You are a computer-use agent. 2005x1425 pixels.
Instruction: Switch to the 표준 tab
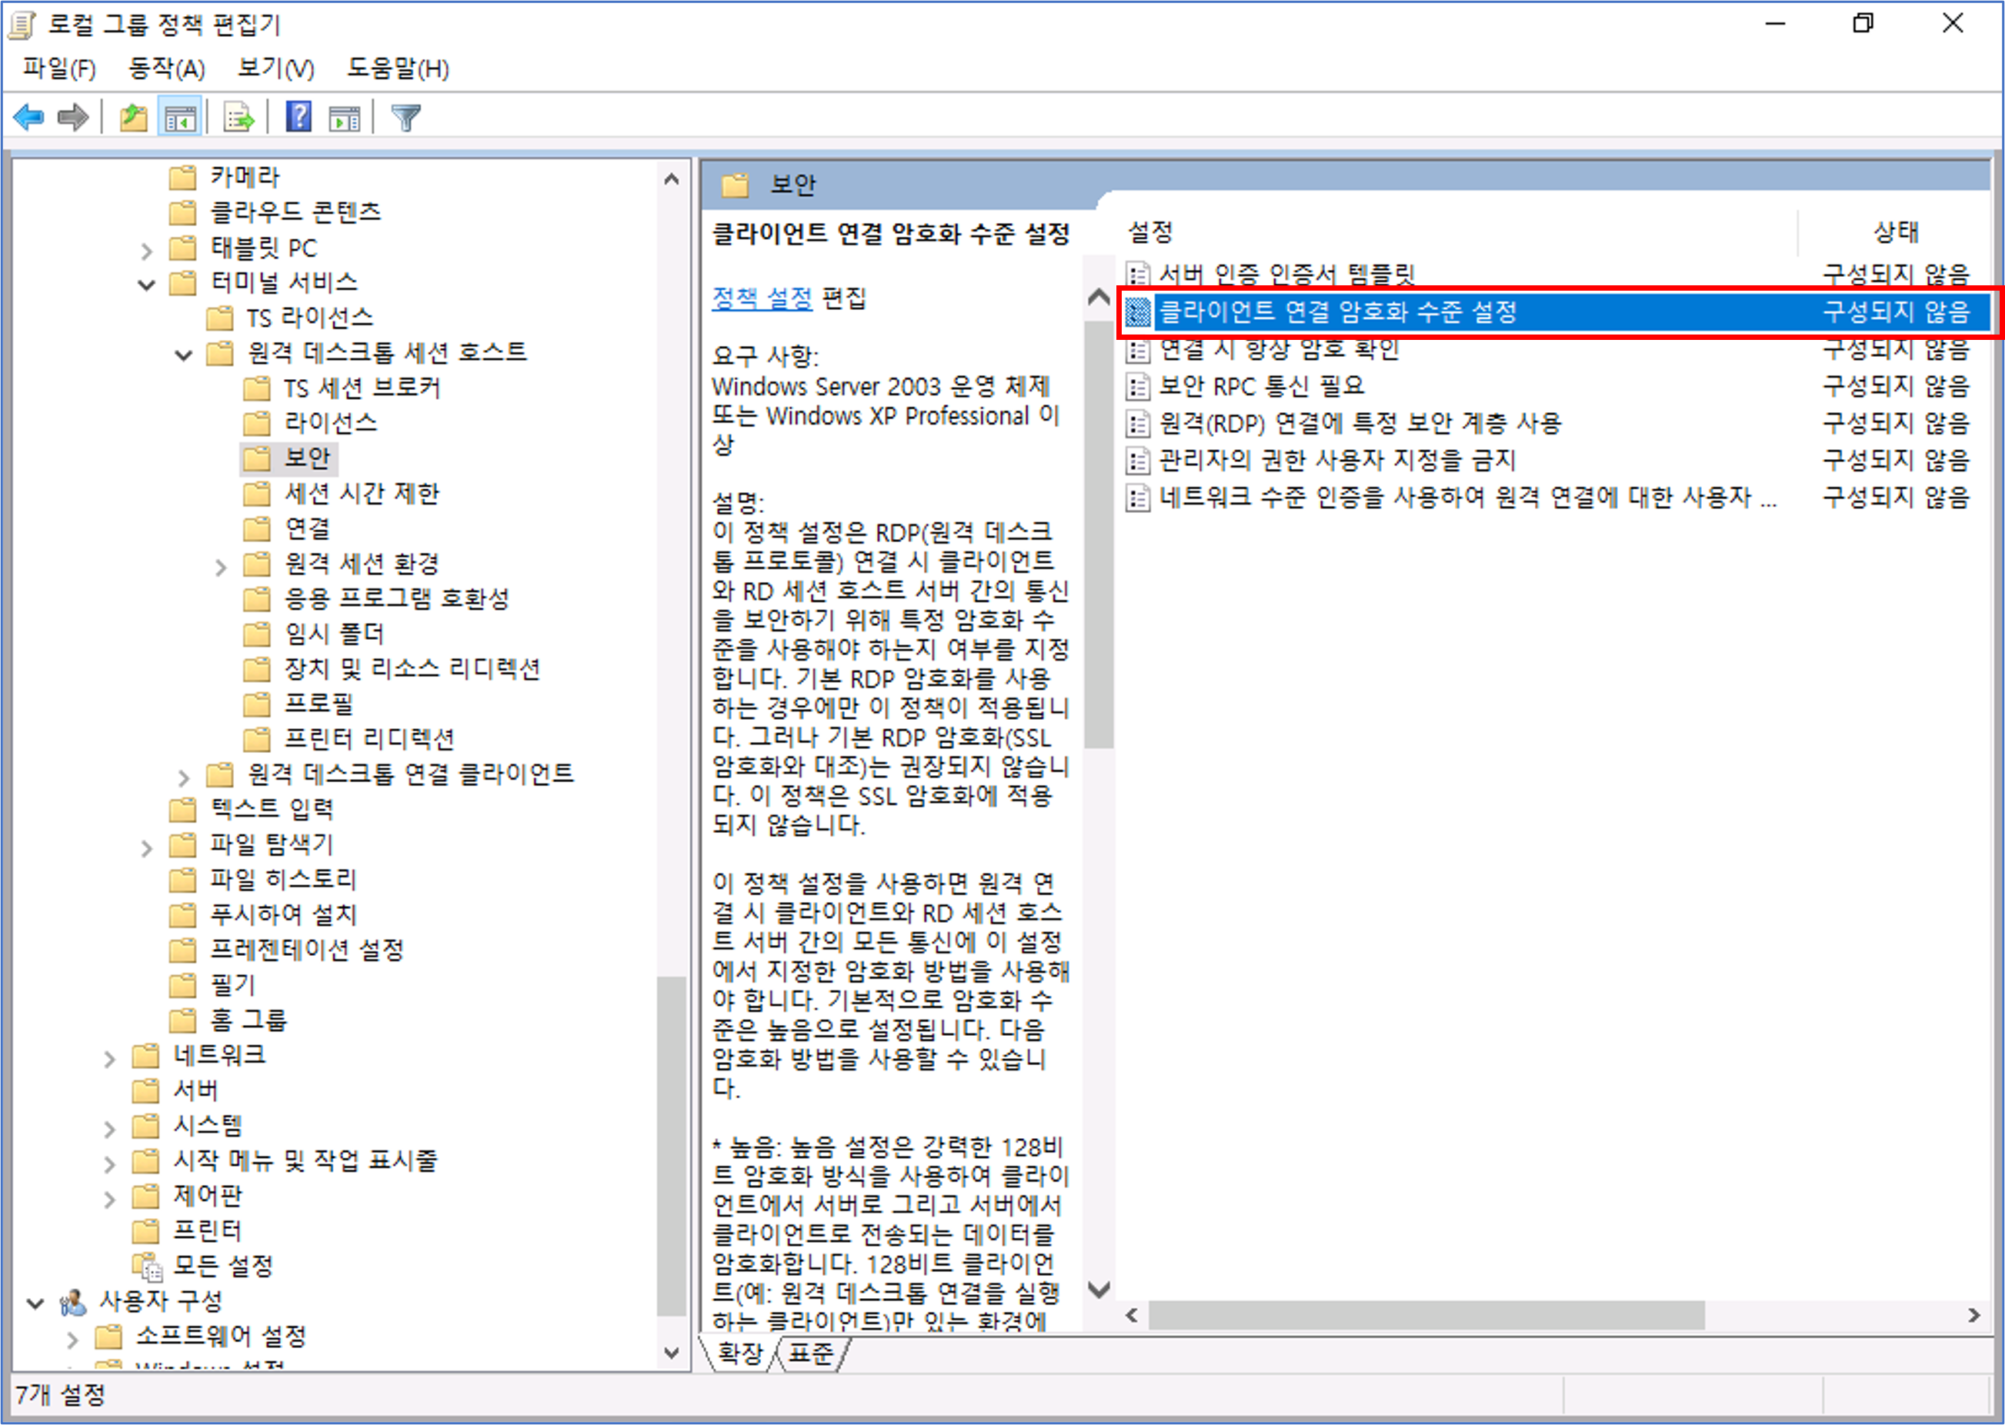coord(811,1354)
